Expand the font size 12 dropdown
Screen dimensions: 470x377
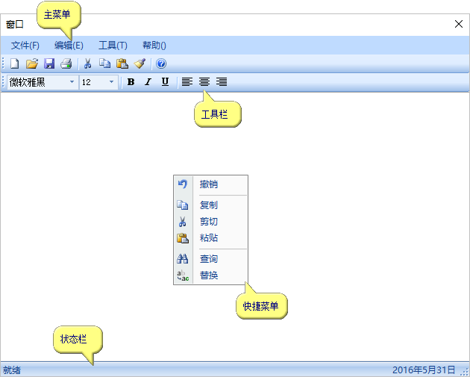[x=112, y=82]
